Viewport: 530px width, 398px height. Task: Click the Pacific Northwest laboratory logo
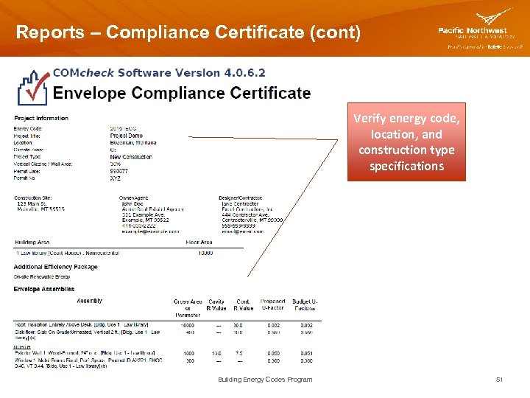click(480, 29)
